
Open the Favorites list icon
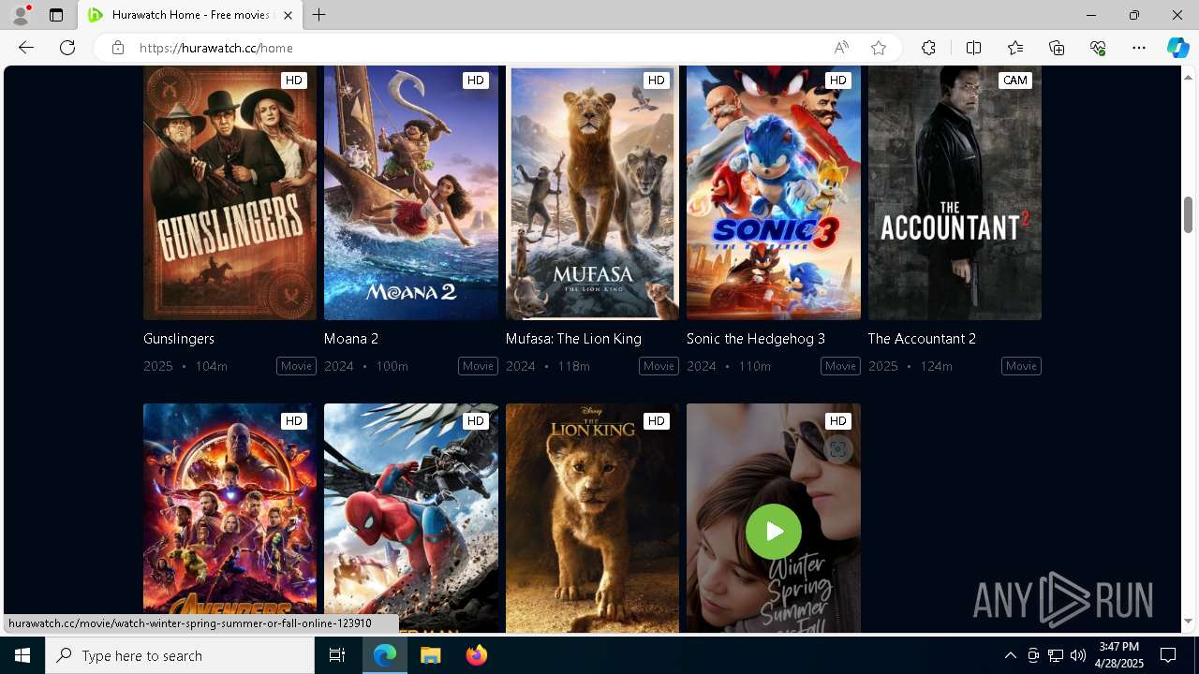1015,48
